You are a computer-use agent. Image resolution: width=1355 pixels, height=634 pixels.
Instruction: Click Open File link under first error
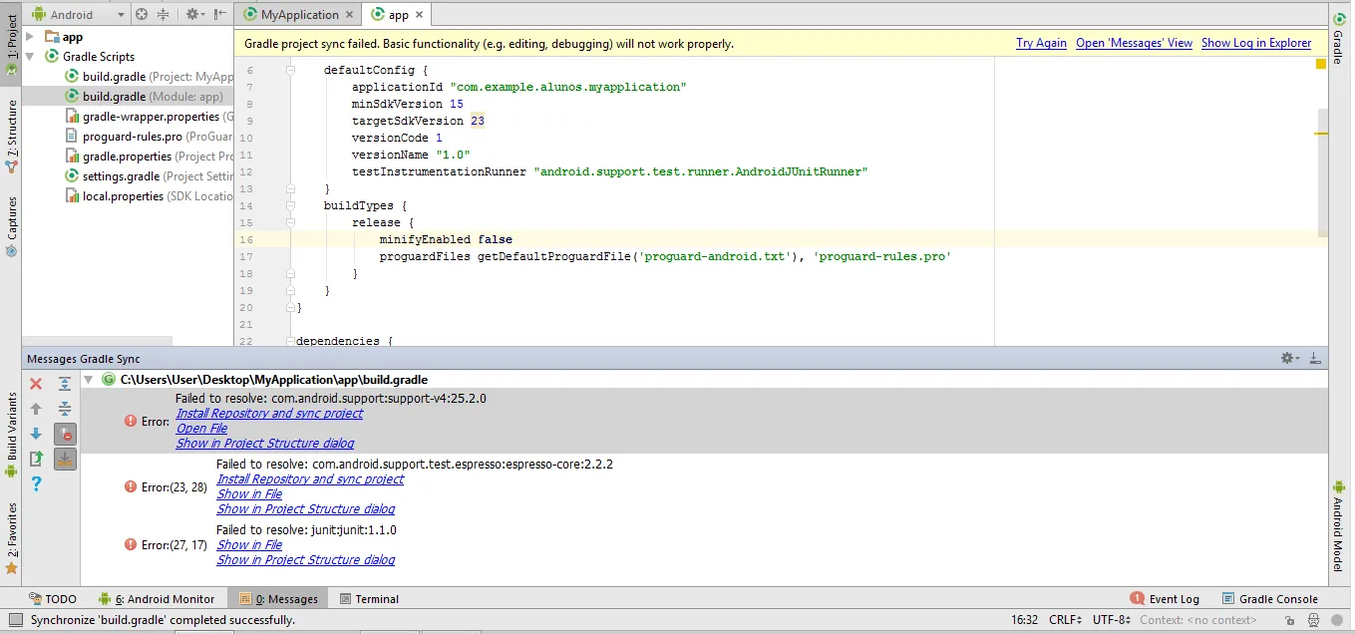[x=201, y=429]
